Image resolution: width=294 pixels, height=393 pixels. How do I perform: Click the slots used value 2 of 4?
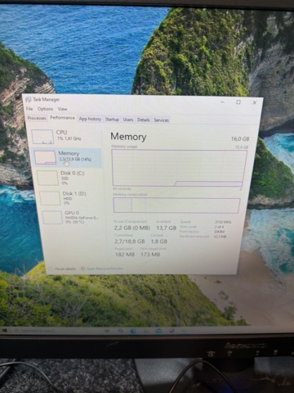coord(219,227)
